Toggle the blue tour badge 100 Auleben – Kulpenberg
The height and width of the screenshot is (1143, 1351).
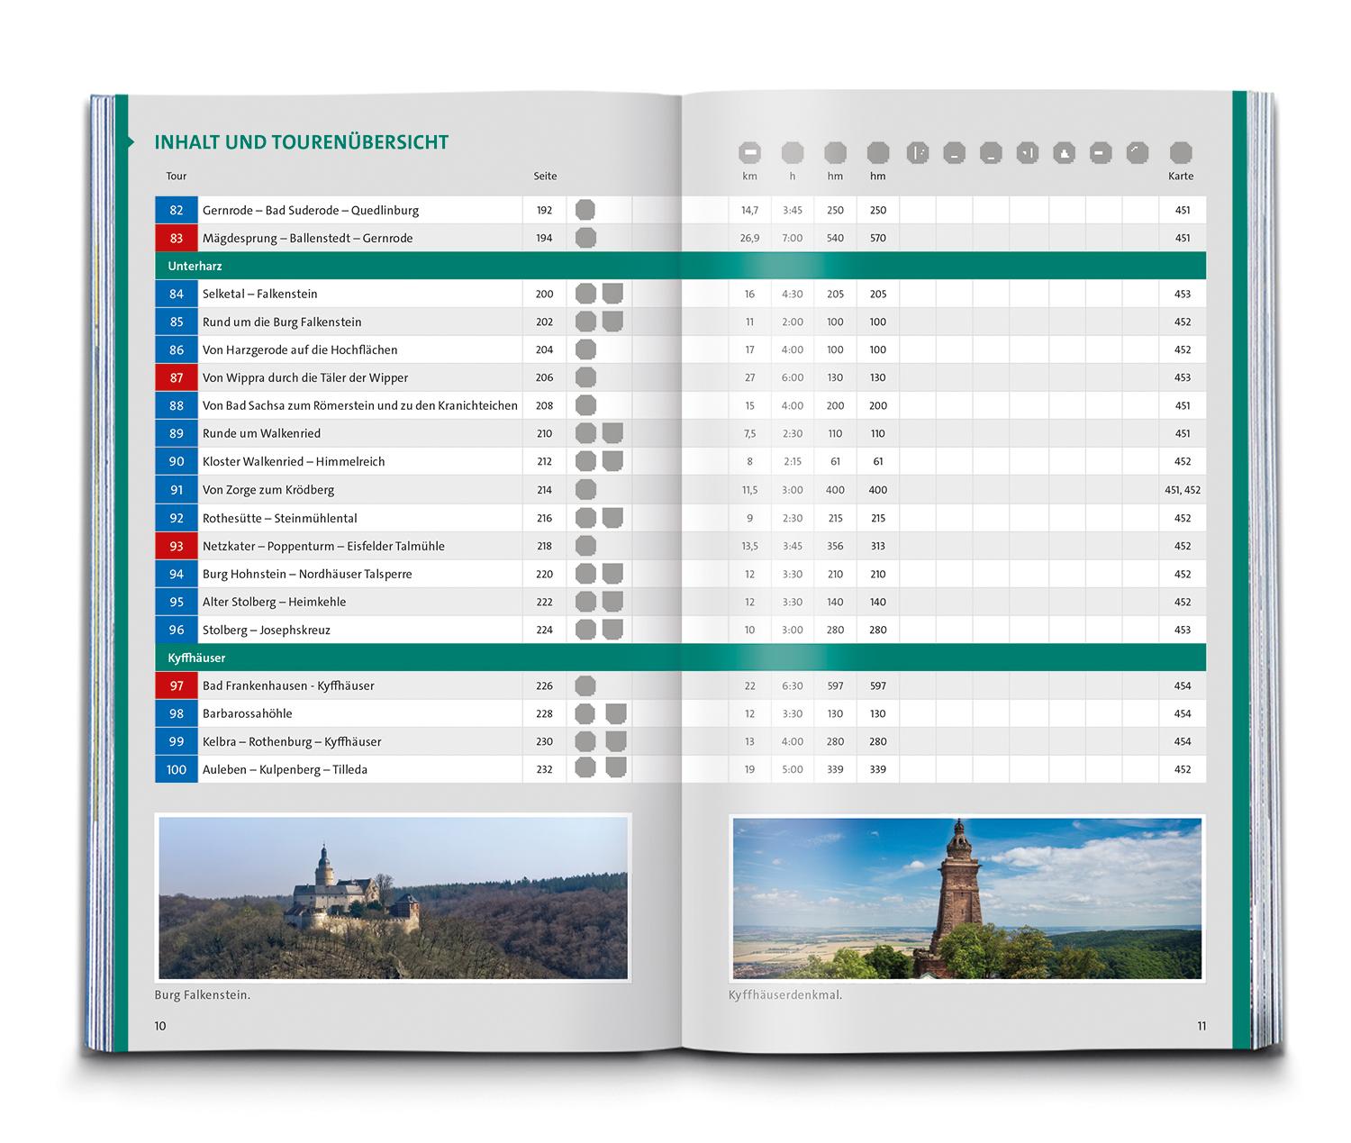point(177,769)
